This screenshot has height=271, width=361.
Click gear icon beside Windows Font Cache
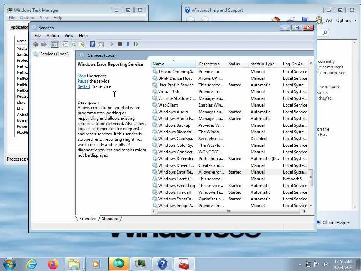coord(155,199)
